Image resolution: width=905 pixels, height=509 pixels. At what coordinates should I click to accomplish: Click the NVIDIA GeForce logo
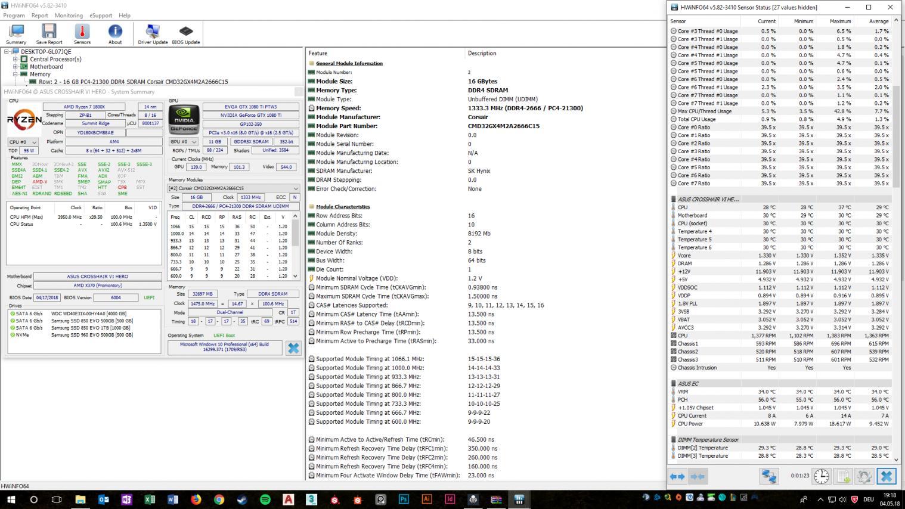(184, 119)
